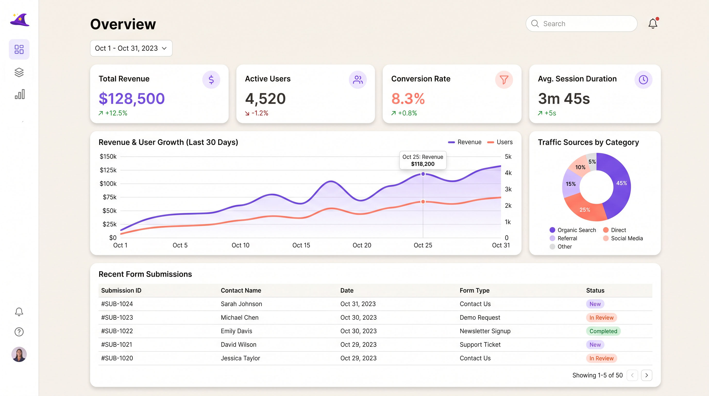Toggle the Users series in chart legend

(500, 142)
